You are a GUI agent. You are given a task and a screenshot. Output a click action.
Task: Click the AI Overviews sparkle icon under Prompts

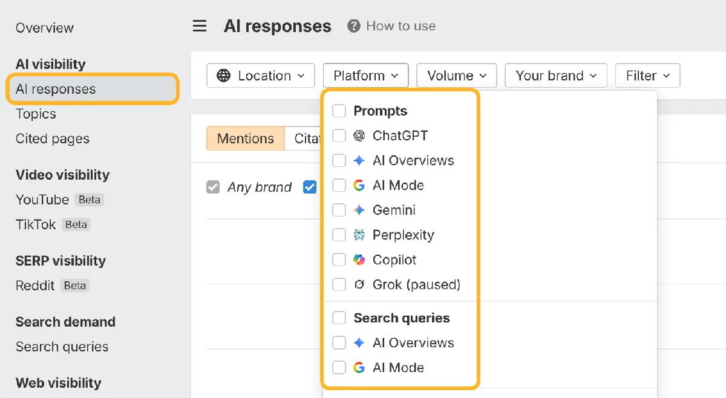[359, 160]
